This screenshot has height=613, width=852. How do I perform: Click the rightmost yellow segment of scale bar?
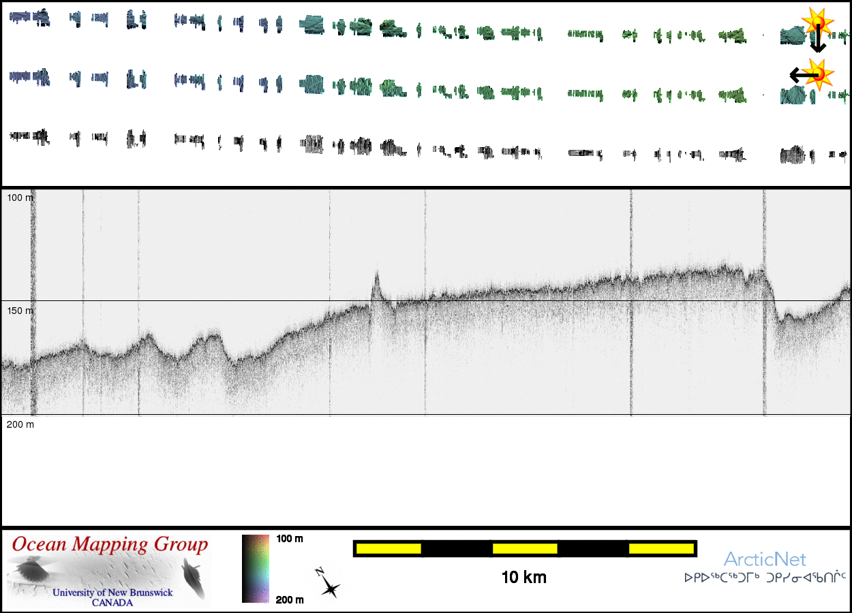(x=660, y=548)
